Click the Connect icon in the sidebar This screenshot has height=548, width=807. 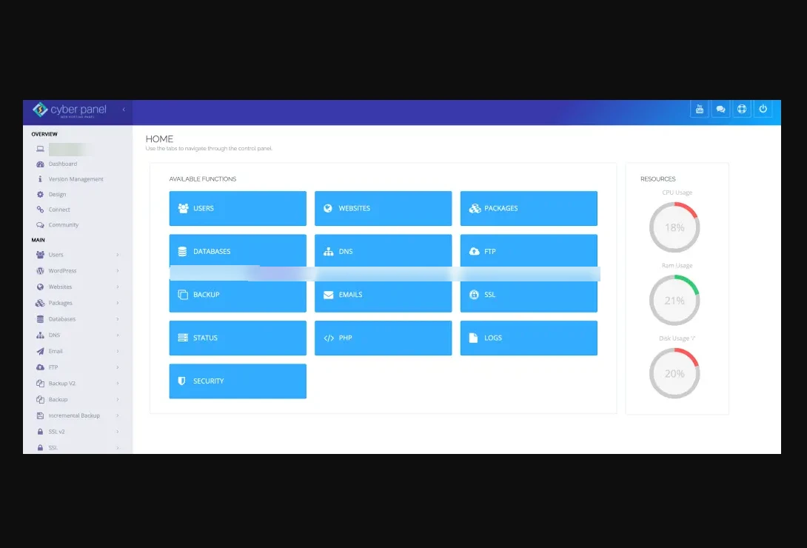(41, 210)
